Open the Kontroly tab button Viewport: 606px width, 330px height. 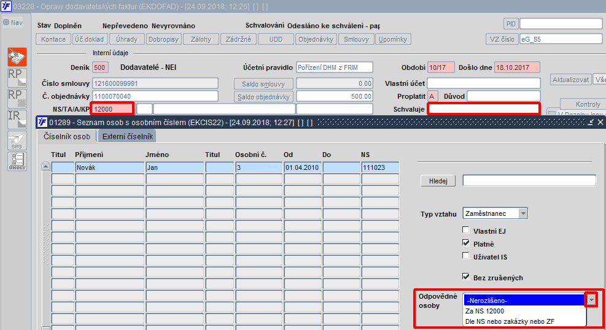[586, 104]
